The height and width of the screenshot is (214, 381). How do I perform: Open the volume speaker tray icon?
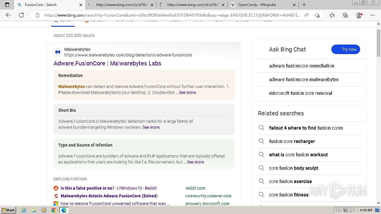click(338, 210)
